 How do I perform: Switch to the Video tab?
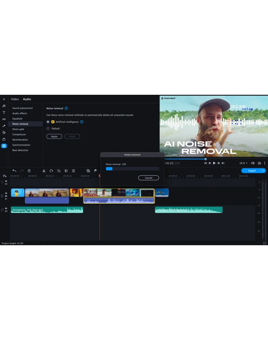coord(15,99)
